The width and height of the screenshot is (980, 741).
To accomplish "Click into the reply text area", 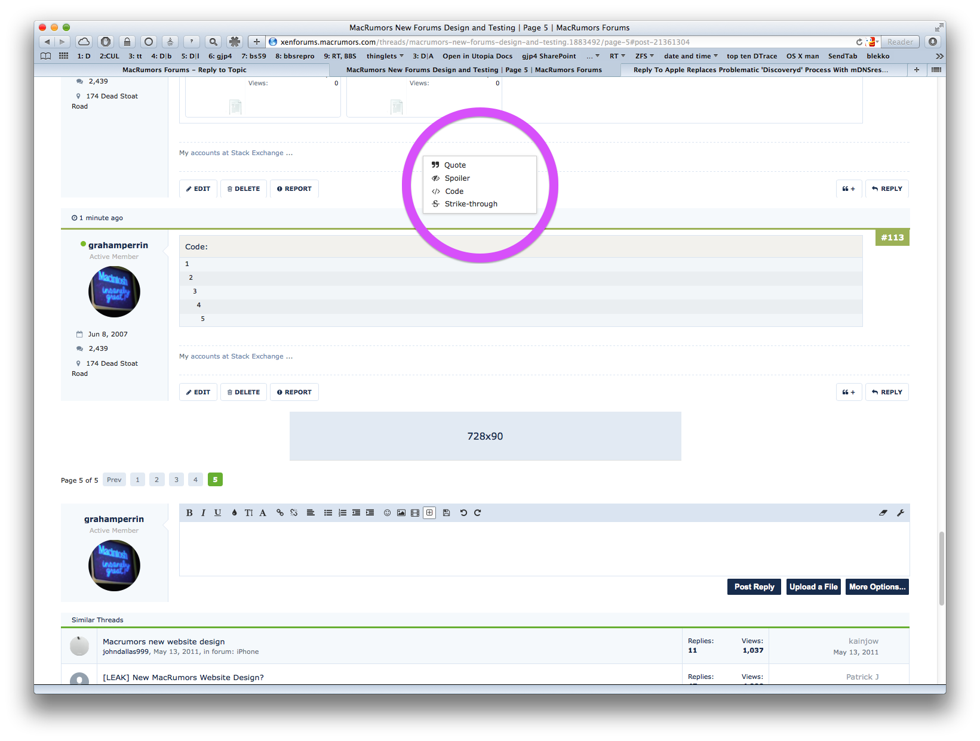I will tap(544, 549).
